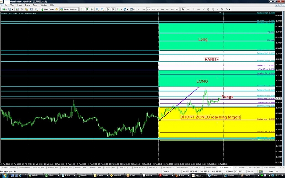Set timeframe to H4
This screenshot has width=285, height=178.
[163, 9]
